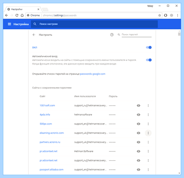
Task: Open the 4pda.info site link
Action: pyautogui.click(x=45, y=115)
